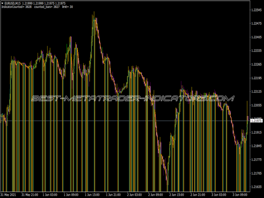Click the 1 Jun 03:00 time label

(52, 194)
